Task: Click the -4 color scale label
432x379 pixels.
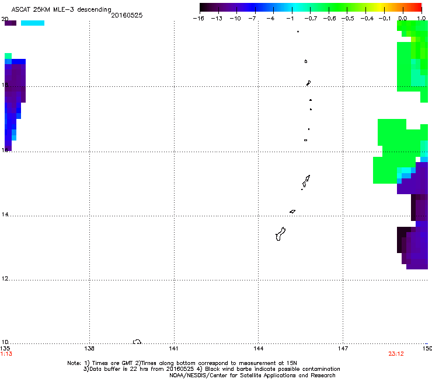Action: (270, 19)
